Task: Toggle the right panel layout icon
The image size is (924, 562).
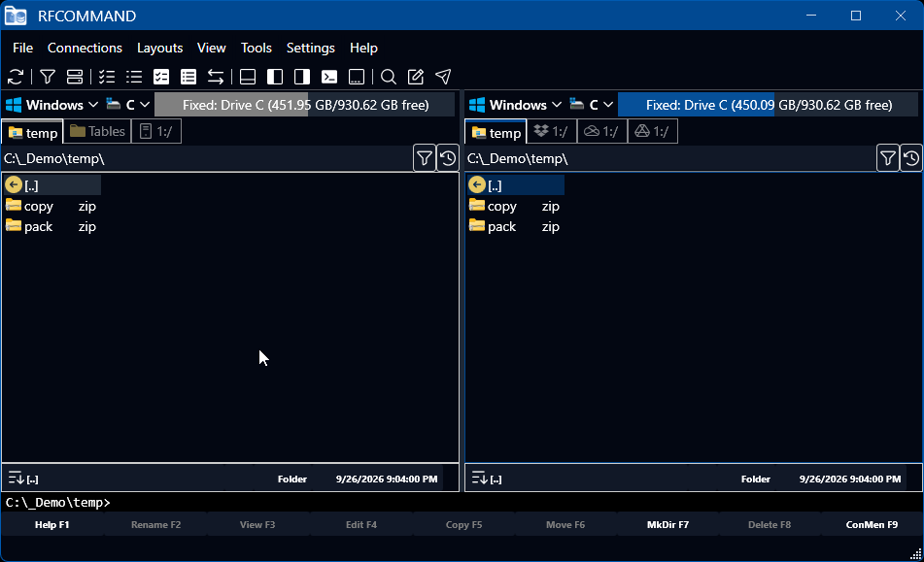Action: click(302, 77)
